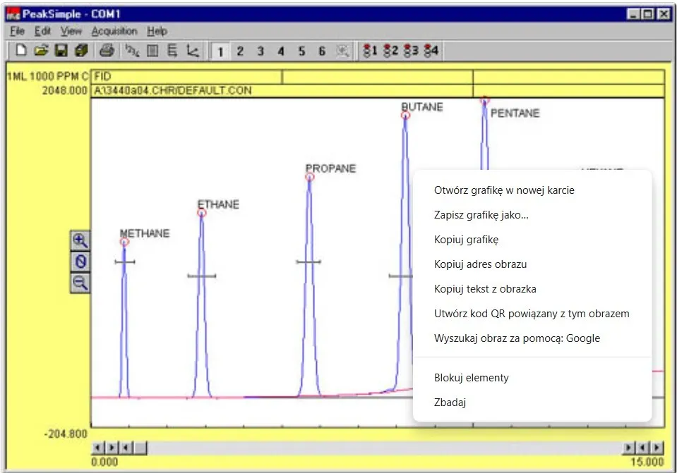
Task: Open the File menu
Action: (x=17, y=31)
